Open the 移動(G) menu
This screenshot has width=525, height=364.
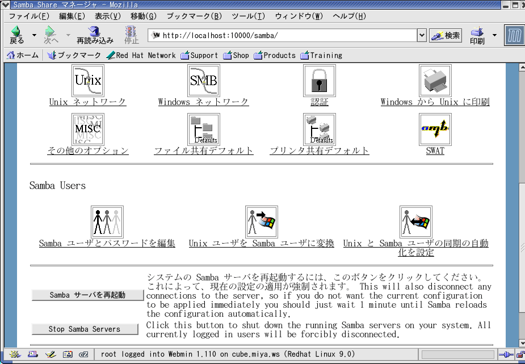pyautogui.click(x=143, y=16)
